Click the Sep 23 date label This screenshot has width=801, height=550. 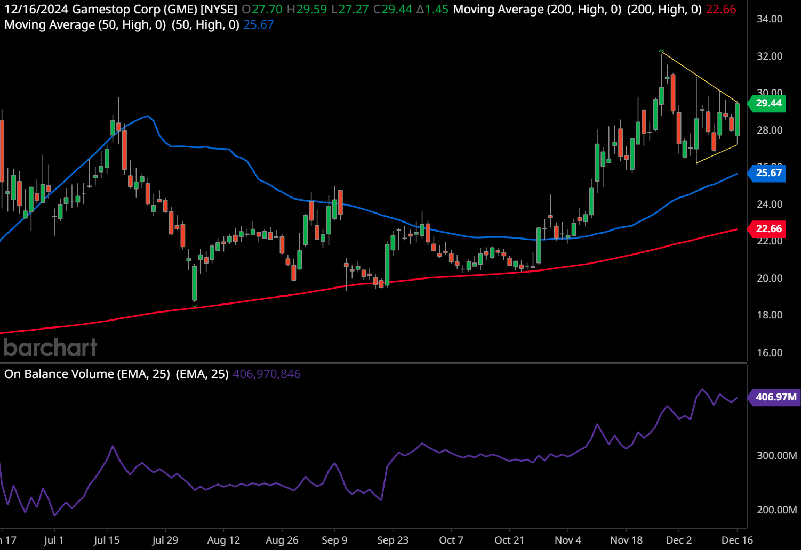point(393,540)
